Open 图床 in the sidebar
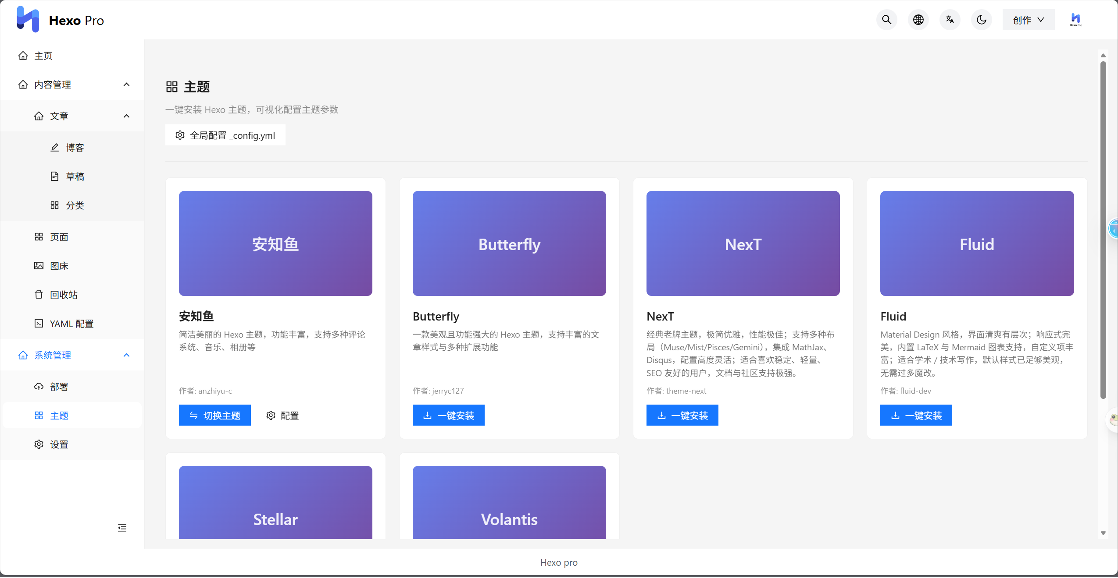Viewport: 1118px width, 578px height. click(72, 266)
